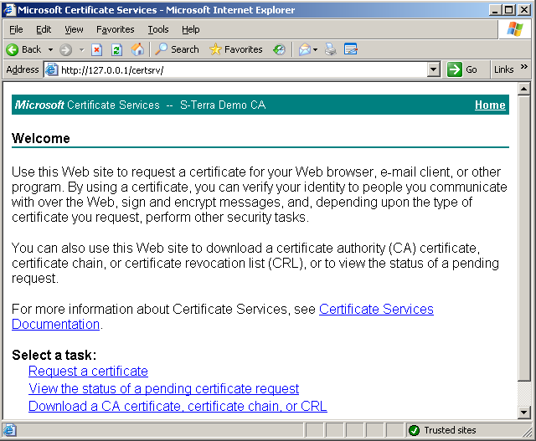536x441 pixels.
Task: Open Search from the toolbar
Action: click(177, 49)
